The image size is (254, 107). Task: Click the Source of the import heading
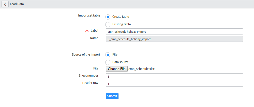(x=86, y=55)
